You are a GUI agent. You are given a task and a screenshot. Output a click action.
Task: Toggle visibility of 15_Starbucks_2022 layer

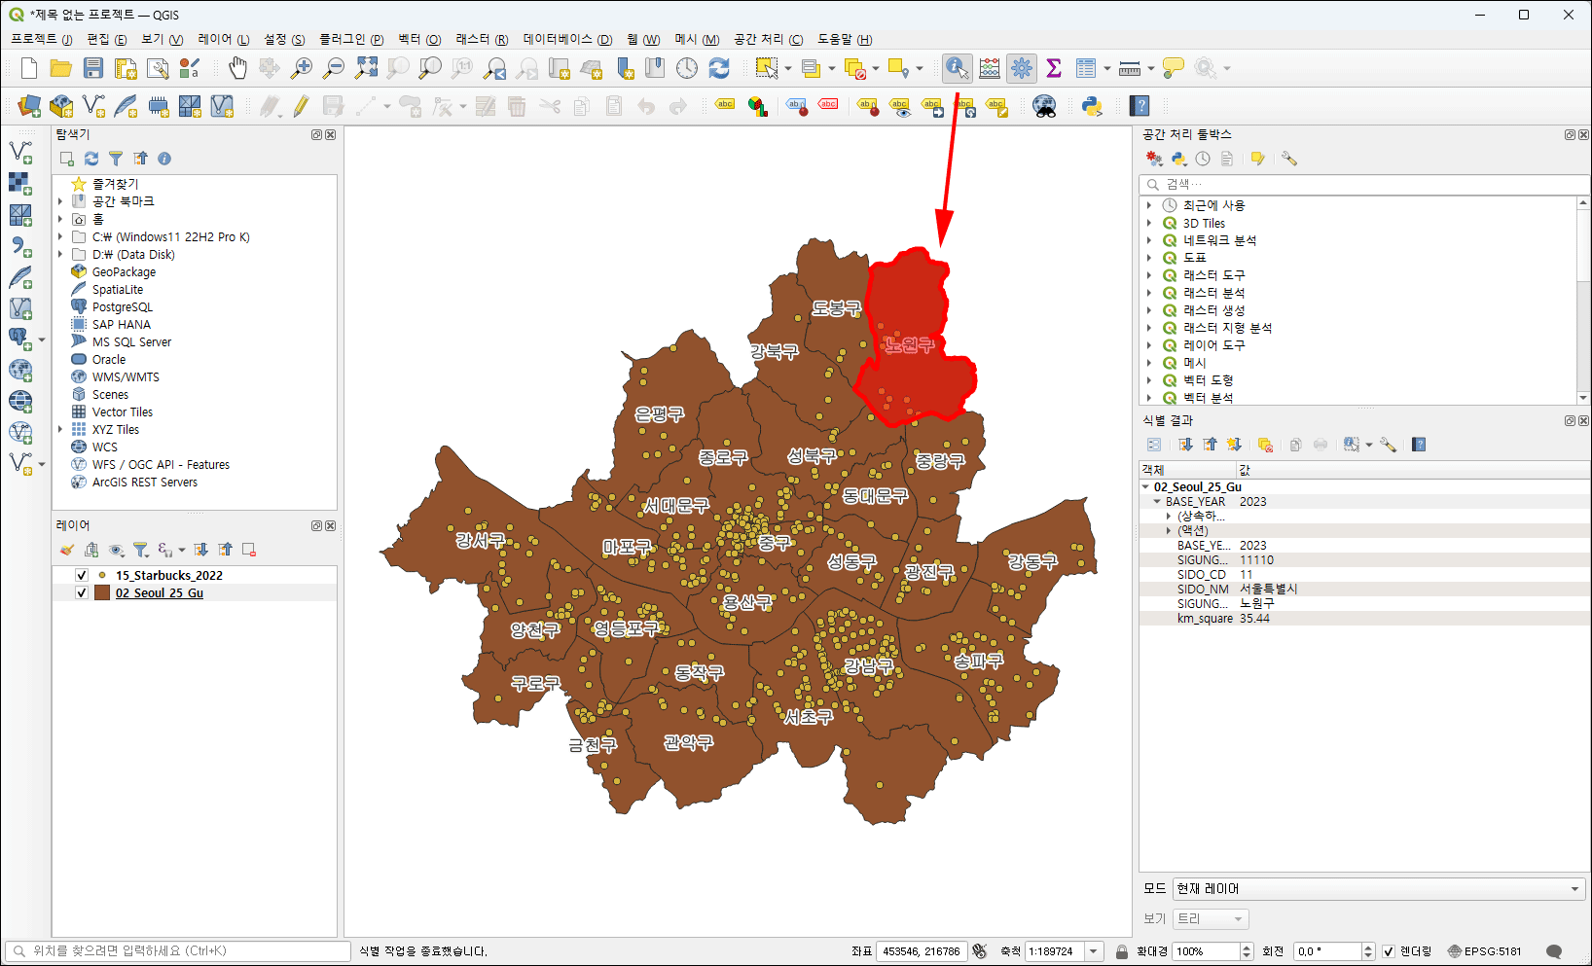[82, 575]
